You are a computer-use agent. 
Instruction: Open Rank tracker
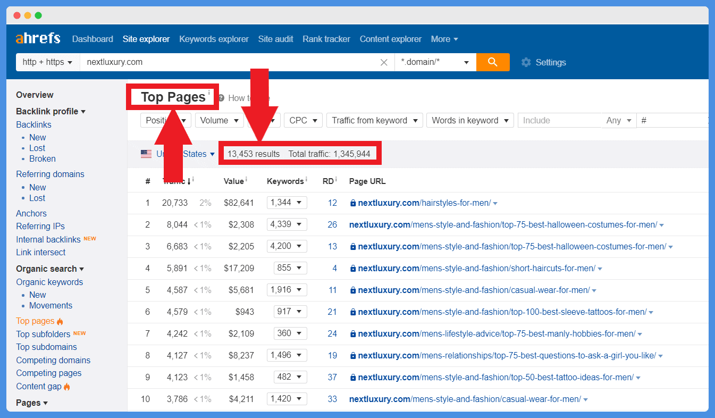[x=326, y=39]
